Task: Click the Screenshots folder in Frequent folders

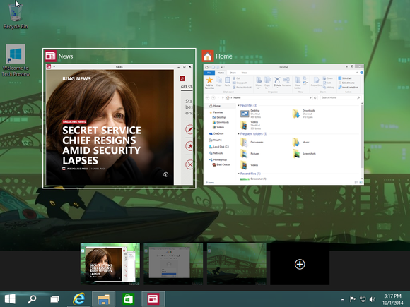Action: pos(304,154)
